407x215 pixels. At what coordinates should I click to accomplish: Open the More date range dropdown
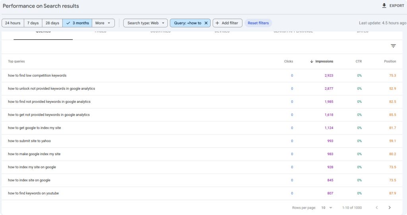(103, 23)
